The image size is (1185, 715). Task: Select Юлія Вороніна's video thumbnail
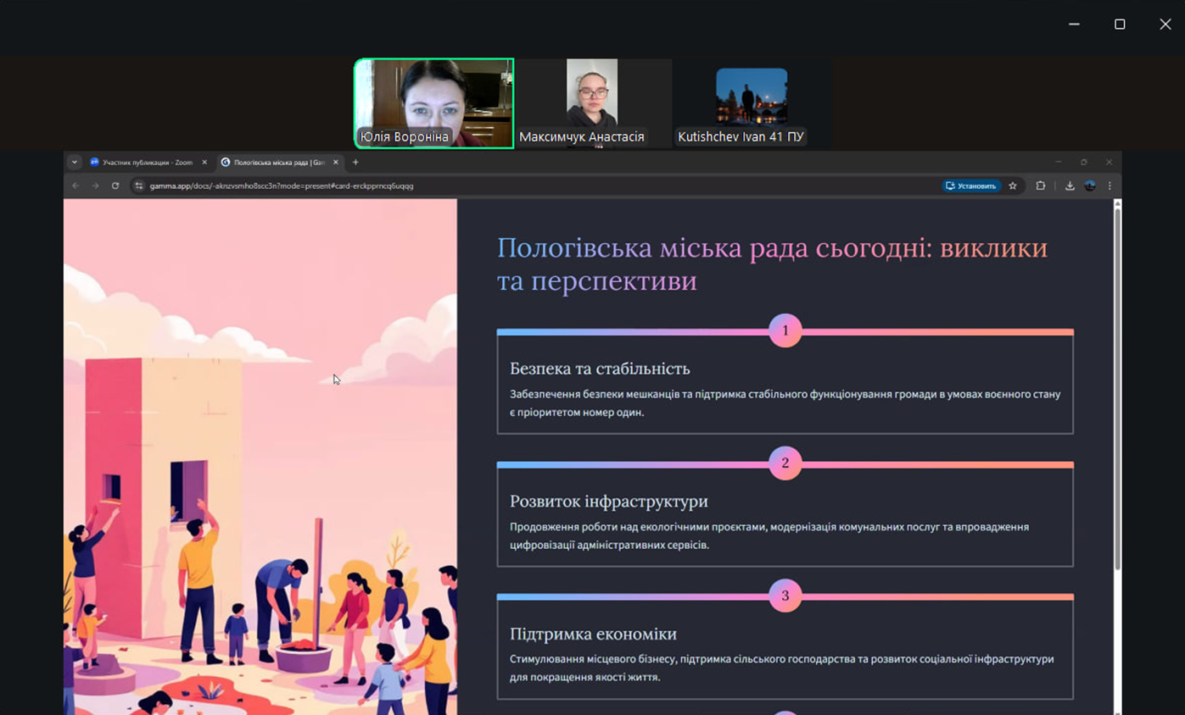click(433, 102)
